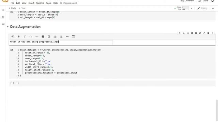Open the table of contents sidebar icon
The width and height of the screenshot is (218, 122).
[x=3, y=10]
